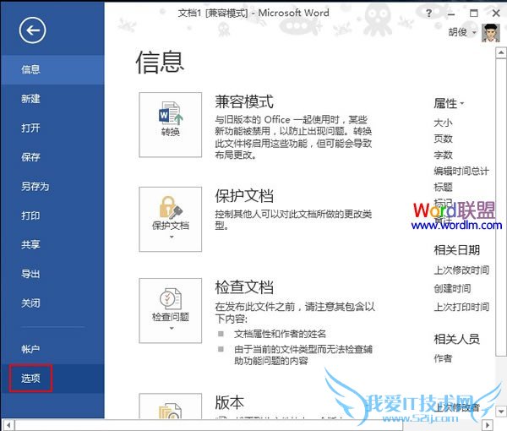Click the 创建时间 label
This screenshot has width=507, height=431.
pos(452,288)
